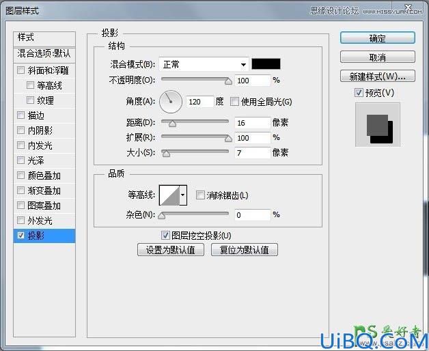429x351 pixels.
Task: Enable the 描边 style checkbox
Action: tap(20, 115)
